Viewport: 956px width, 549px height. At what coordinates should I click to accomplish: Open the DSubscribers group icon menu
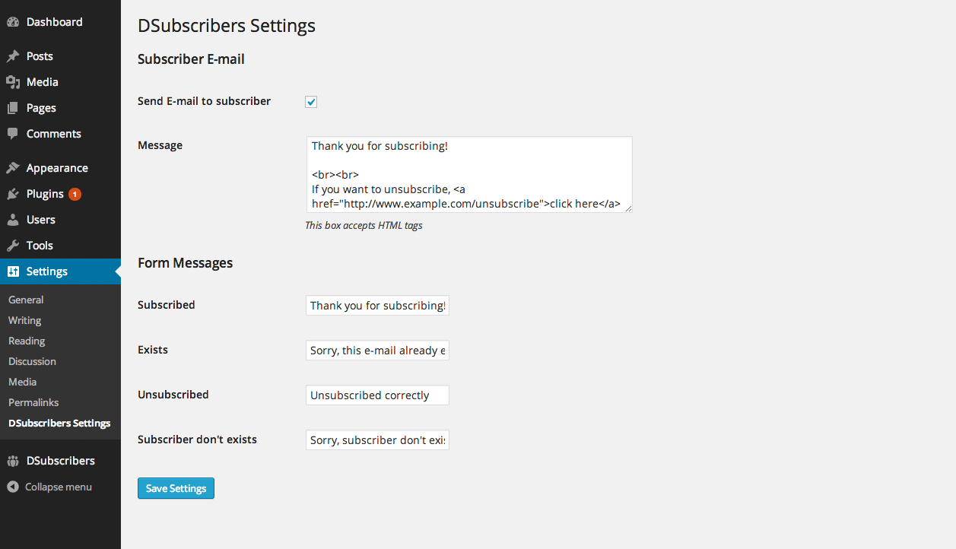(13, 461)
